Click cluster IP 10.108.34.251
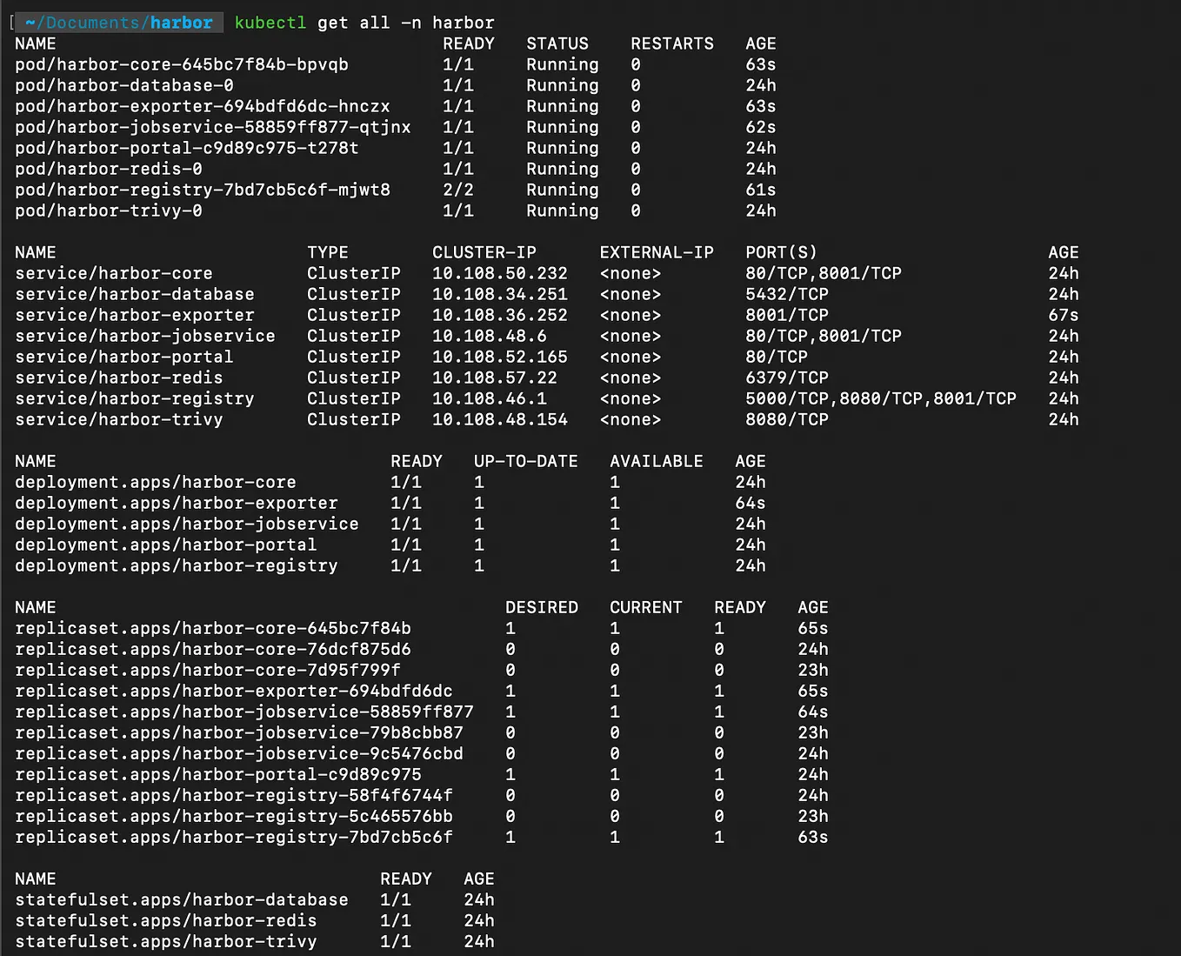The width and height of the screenshot is (1181, 956). click(500, 294)
